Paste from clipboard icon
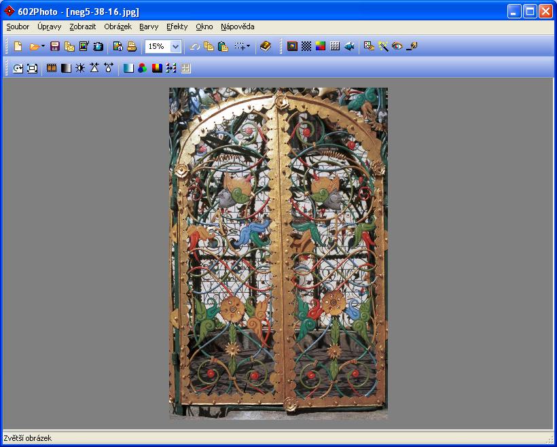The width and height of the screenshot is (557, 447). click(x=223, y=46)
